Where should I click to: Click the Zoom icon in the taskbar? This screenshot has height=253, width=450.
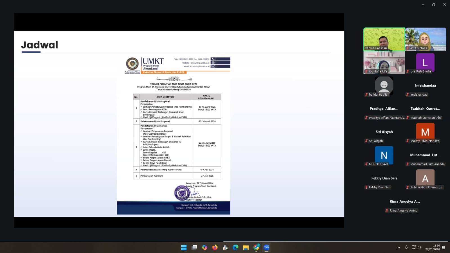click(x=266, y=247)
